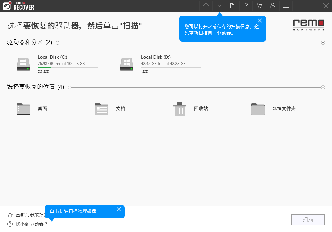Screen dimensions: 332x232
Task: Choose the 文档 documents location
Action: point(110,109)
